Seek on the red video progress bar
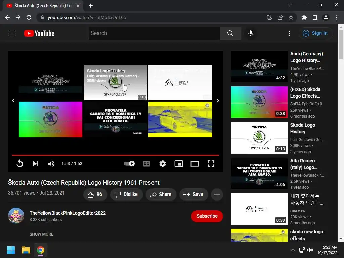Viewport: 344px width, 258px height. [116, 155]
